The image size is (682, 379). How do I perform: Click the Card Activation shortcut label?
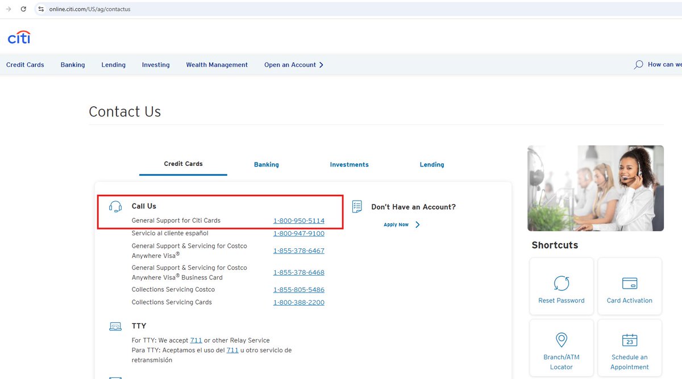[630, 301]
